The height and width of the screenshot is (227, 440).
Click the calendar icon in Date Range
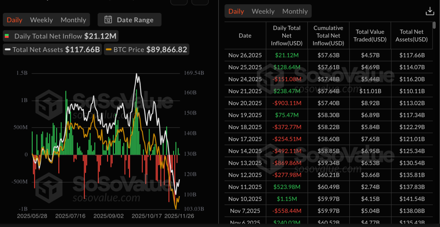[108, 20]
